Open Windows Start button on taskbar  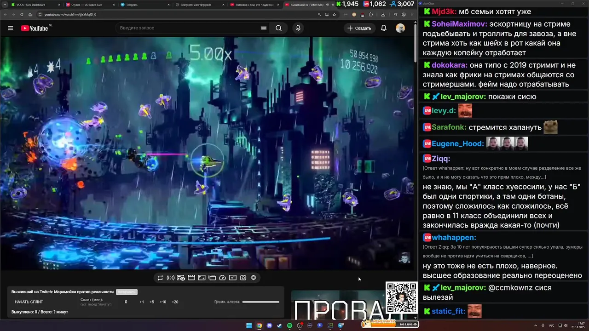pos(249,325)
